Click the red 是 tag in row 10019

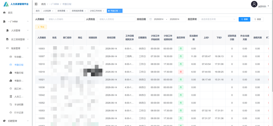point(181,72)
